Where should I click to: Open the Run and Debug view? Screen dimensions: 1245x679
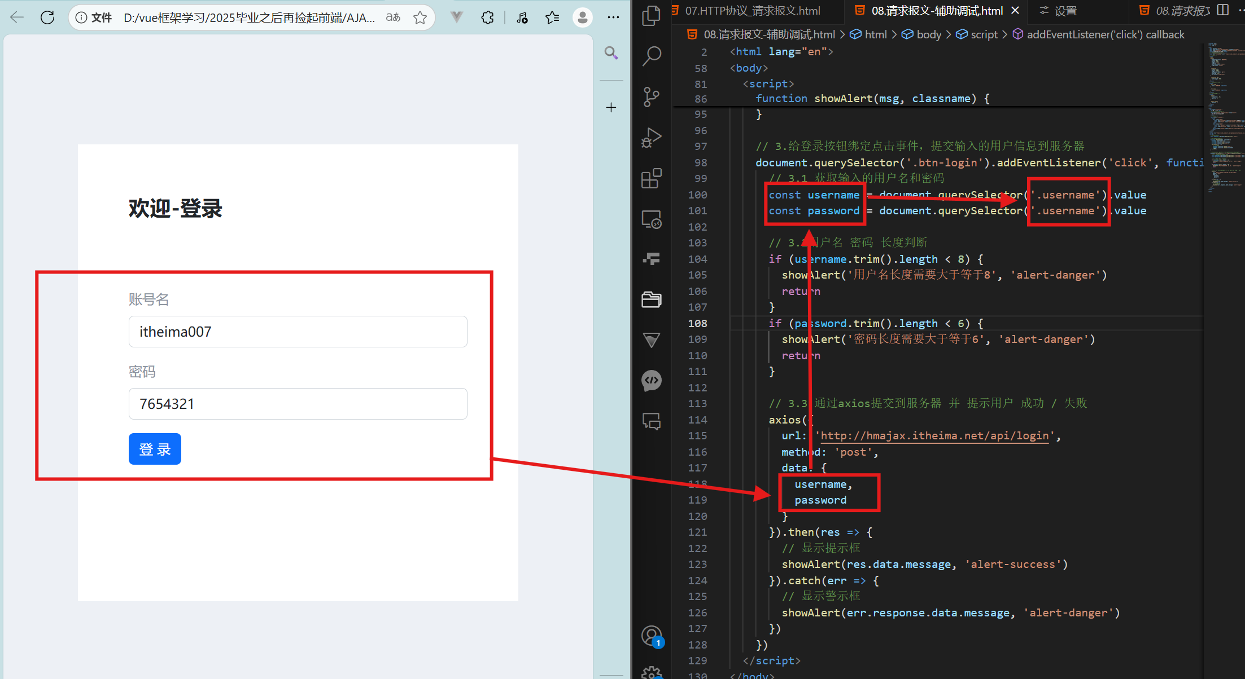click(651, 138)
